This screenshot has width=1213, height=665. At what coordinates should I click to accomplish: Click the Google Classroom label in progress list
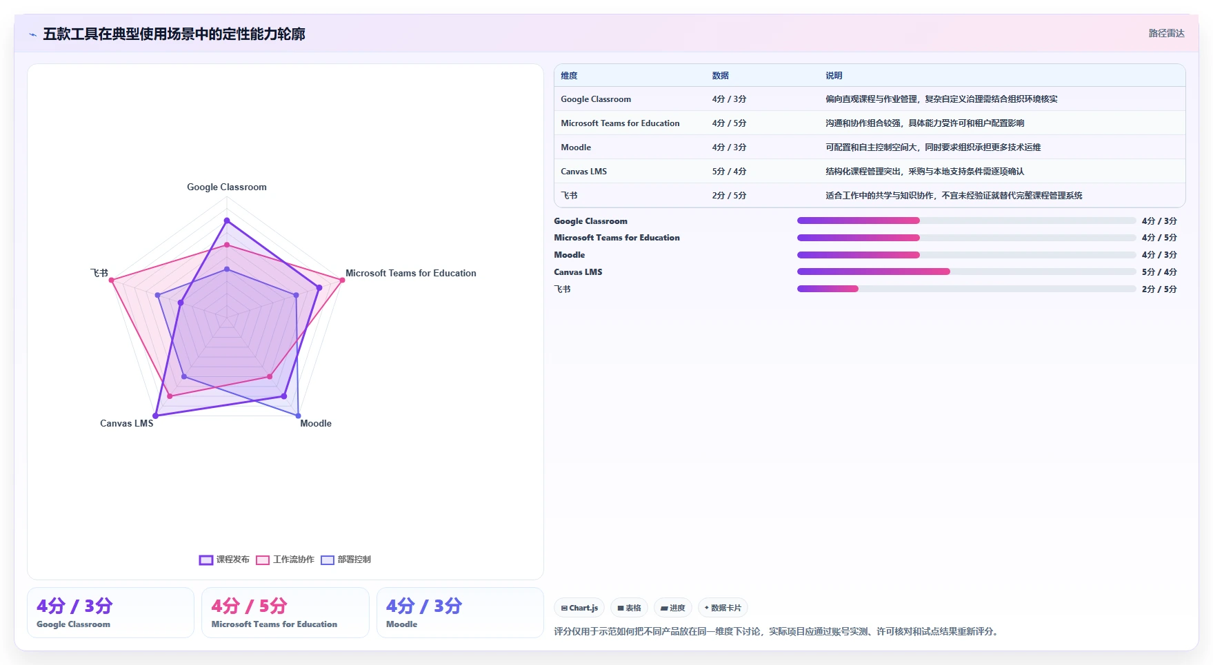(590, 221)
